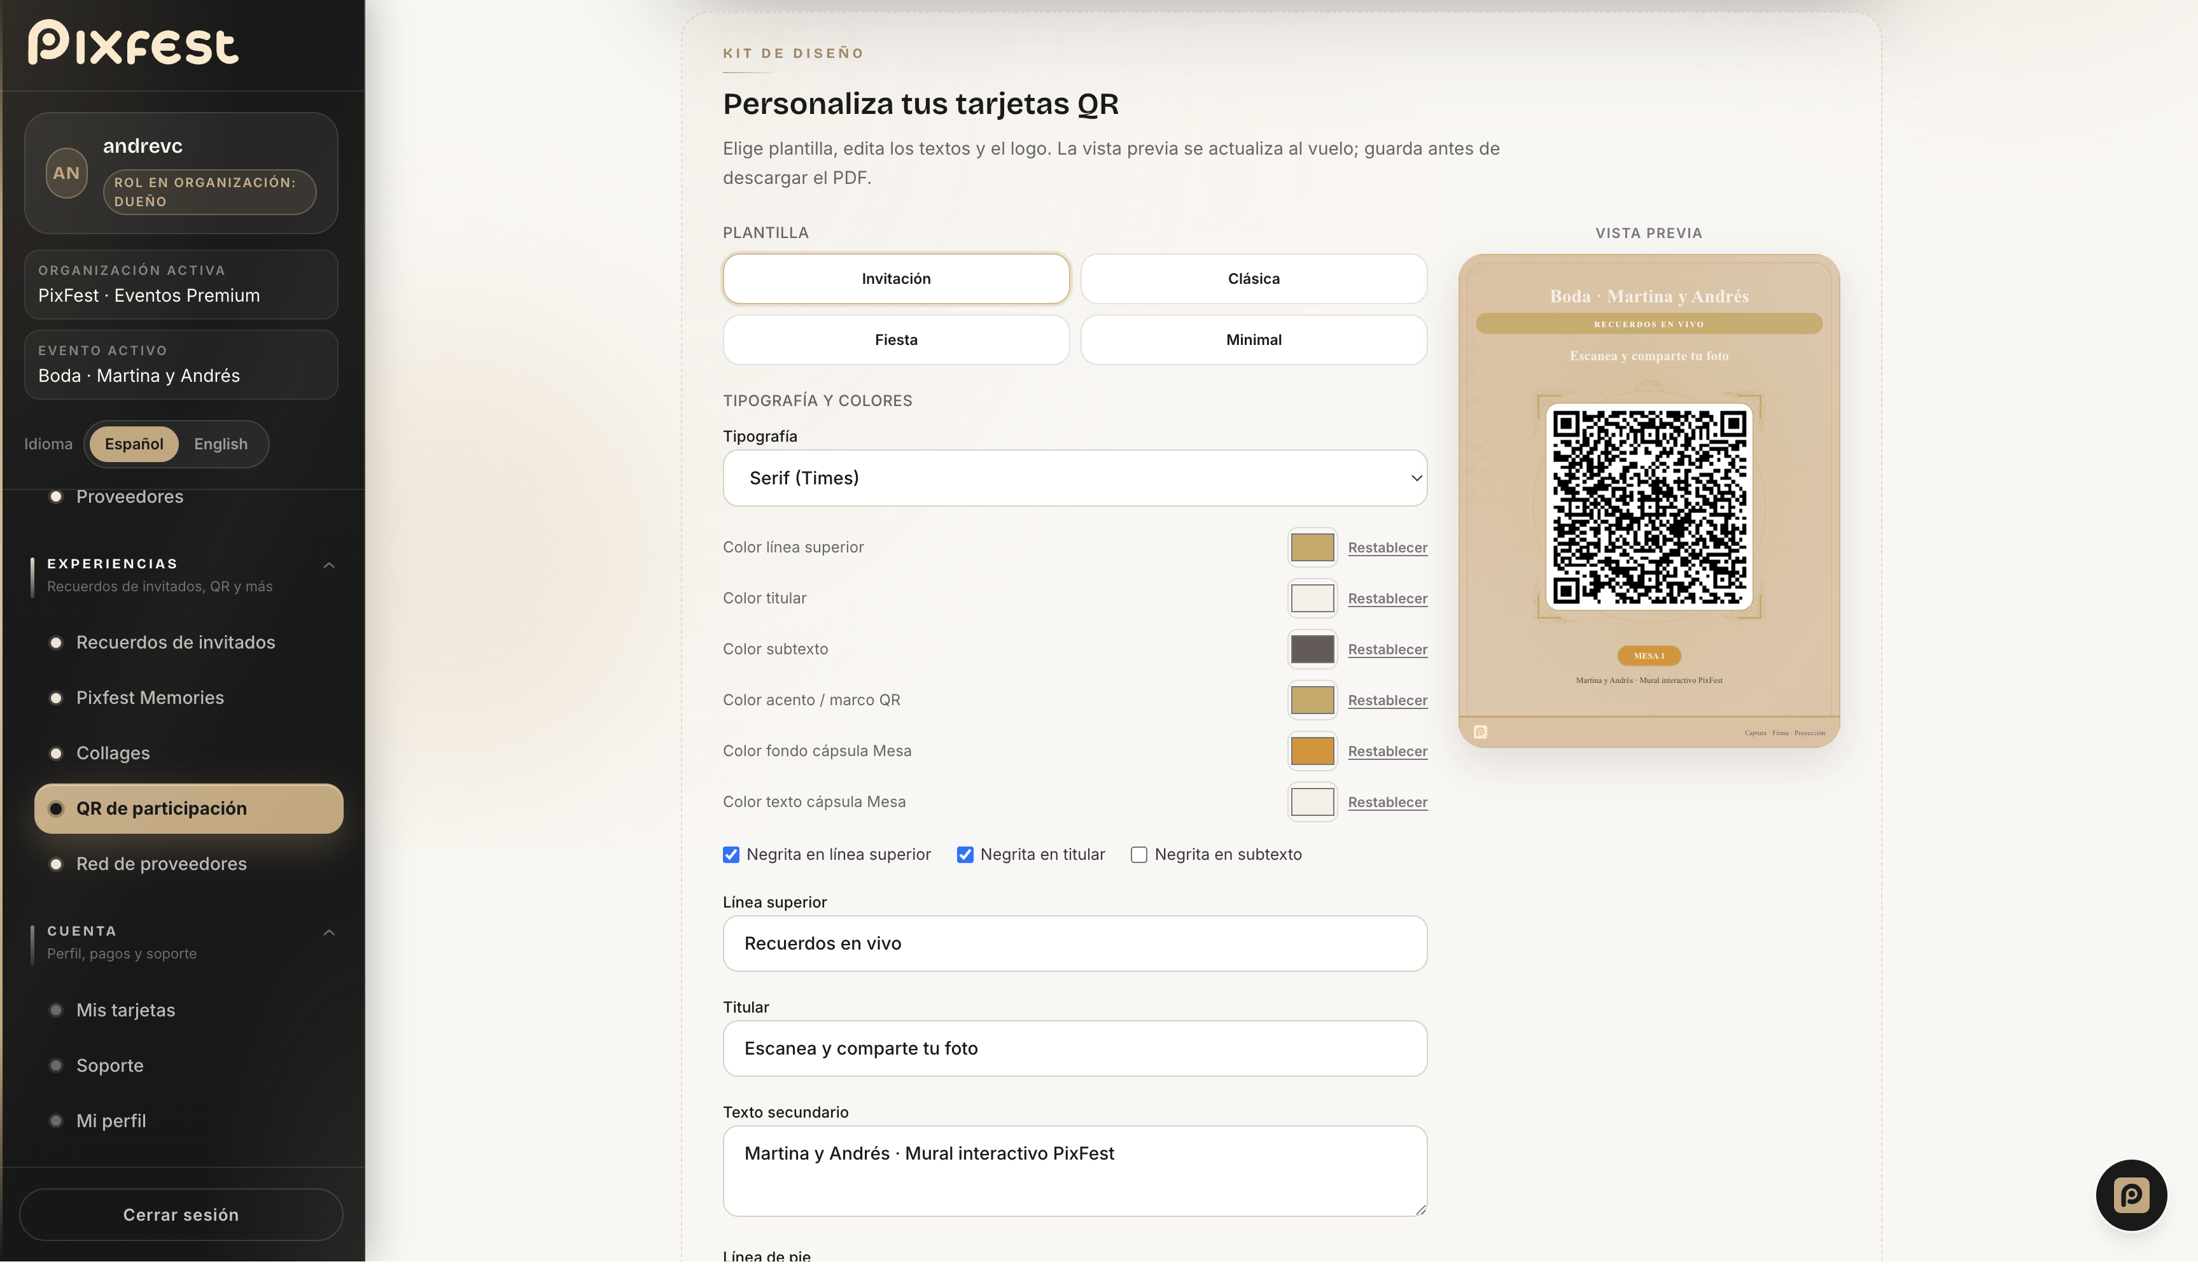The height and width of the screenshot is (1264, 2198).
Task: Click the Cerrar sesión button
Action: 181,1214
